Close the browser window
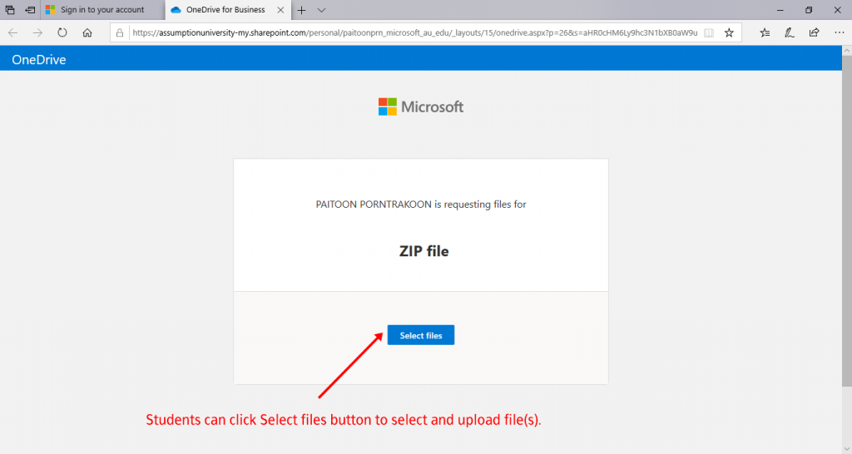The image size is (852, 454). click(837, 10)
